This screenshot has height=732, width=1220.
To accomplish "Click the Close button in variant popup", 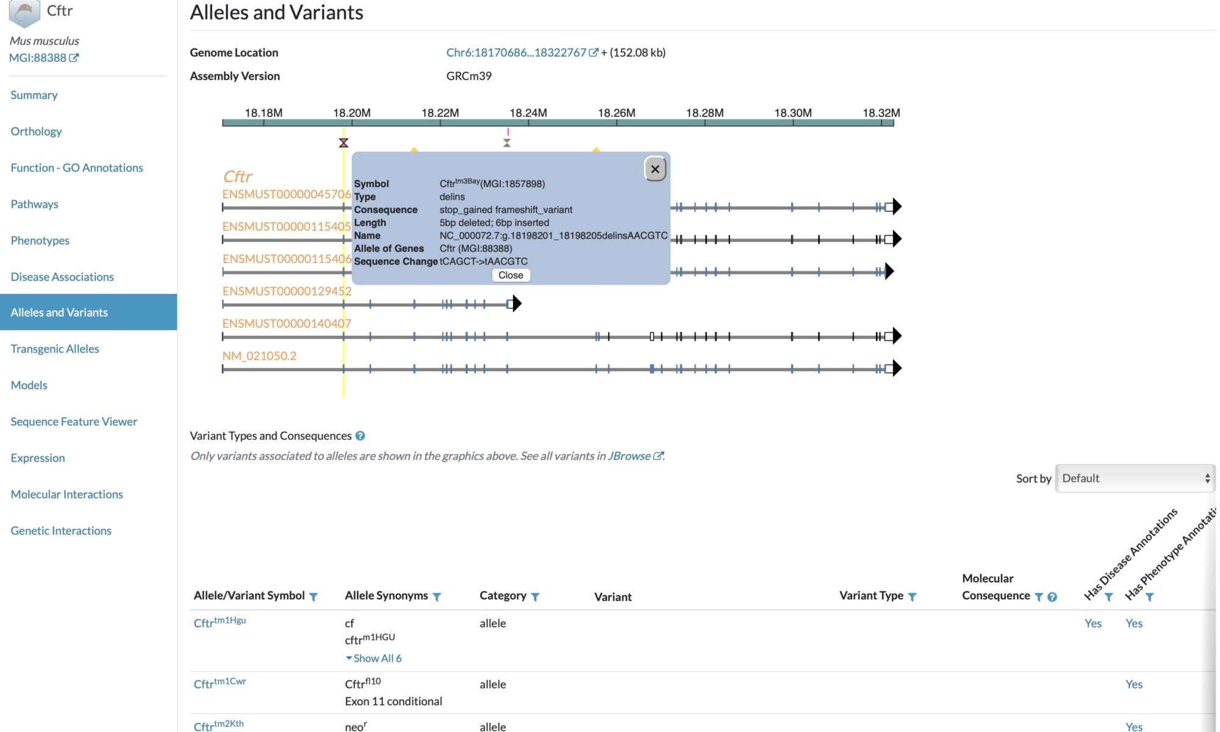I will pos(511,275).
